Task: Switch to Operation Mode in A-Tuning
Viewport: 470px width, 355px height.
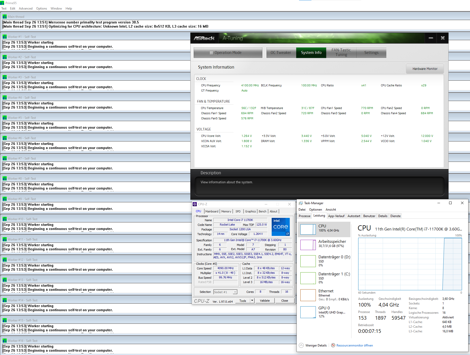Action: 228,53
